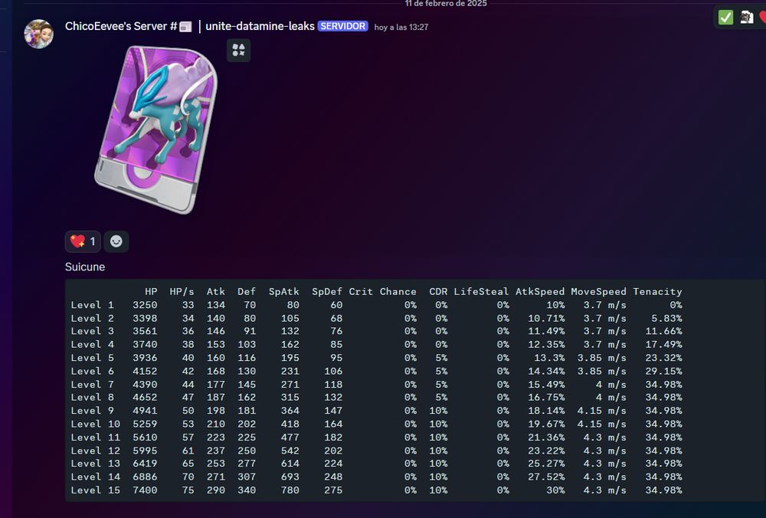Viewport: 766px width, 518px height.
Task: Click the Tenacity column header
Action: 657,292
